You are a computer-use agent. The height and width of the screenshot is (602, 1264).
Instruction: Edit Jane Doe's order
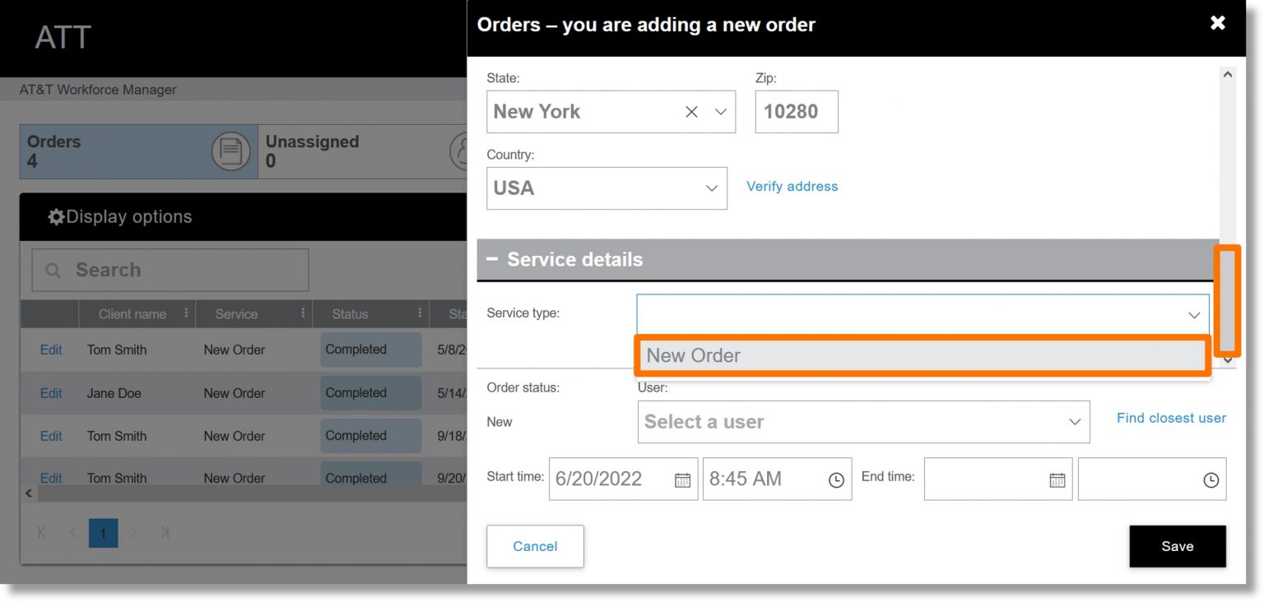(x=50, y=393)
